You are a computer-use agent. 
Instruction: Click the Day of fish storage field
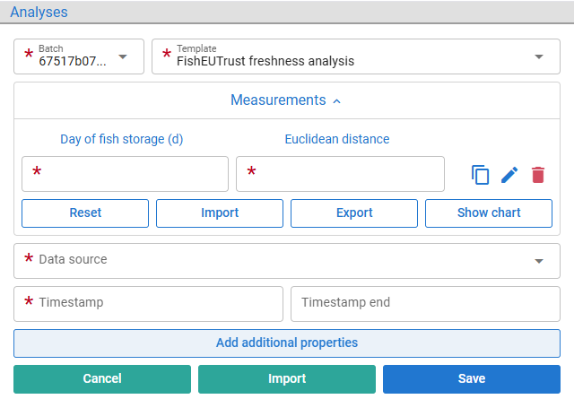click(x=125, y=174)
